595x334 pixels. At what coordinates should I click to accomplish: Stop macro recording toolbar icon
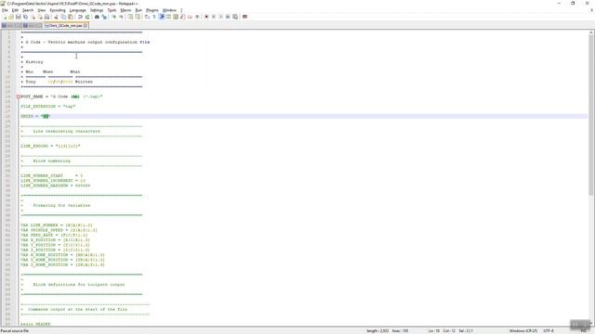214,17
